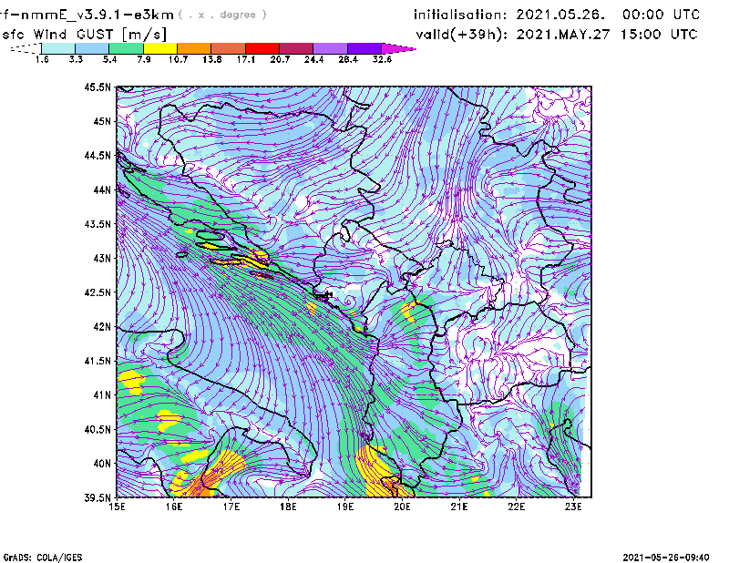Click the legend value 20.7

point(280,59)
